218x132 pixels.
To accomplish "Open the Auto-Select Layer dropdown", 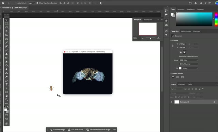I will 31,3.
